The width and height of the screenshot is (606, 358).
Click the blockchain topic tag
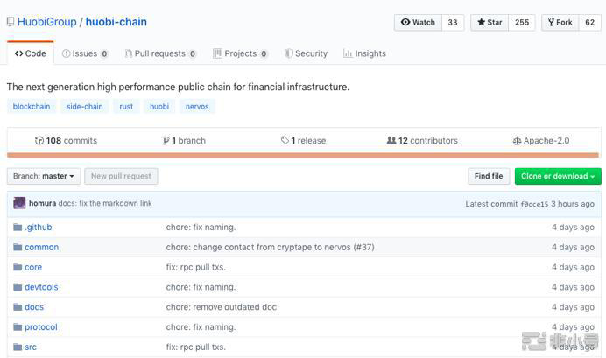click(32, 107)
